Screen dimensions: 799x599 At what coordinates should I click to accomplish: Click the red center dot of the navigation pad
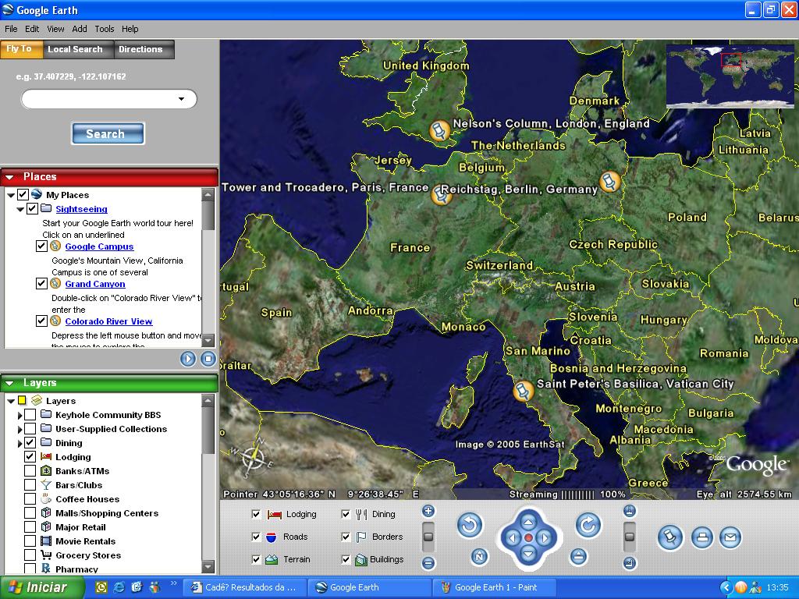[x=528, y=538]
